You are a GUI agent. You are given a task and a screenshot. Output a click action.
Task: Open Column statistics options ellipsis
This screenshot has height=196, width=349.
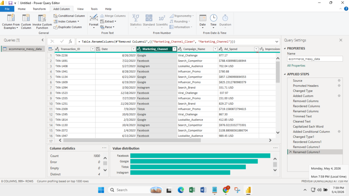(104, 148)
